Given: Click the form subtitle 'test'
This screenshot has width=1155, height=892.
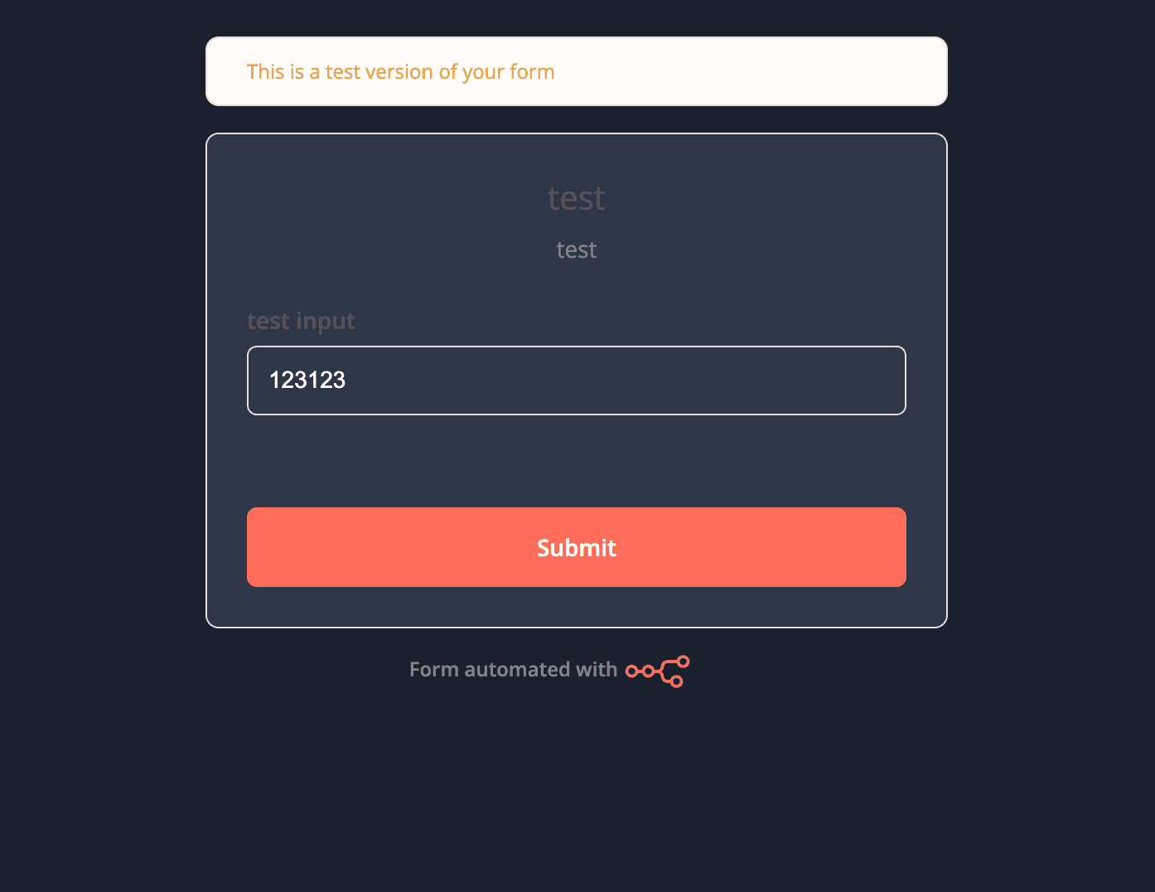Looking at the screenshot, I should (x=577, y=250).
